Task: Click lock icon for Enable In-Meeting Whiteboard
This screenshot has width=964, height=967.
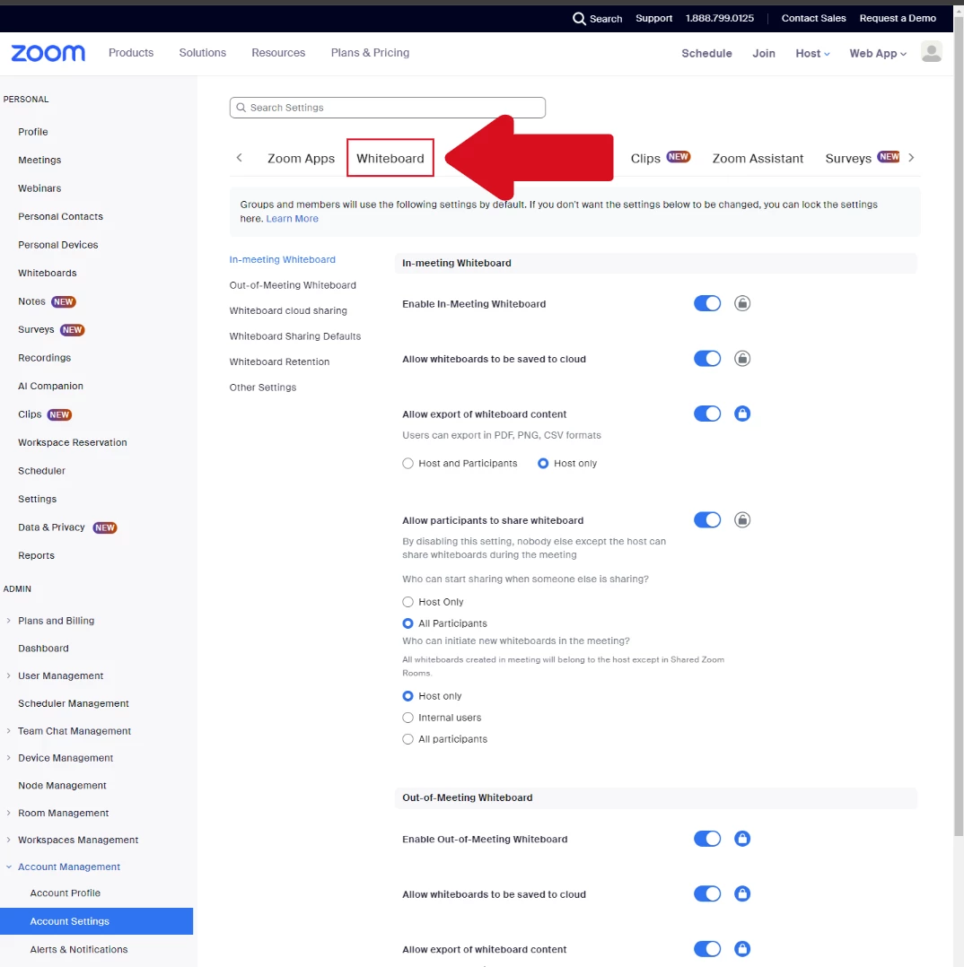Action: pyautogui.click(x=741, y=303)
